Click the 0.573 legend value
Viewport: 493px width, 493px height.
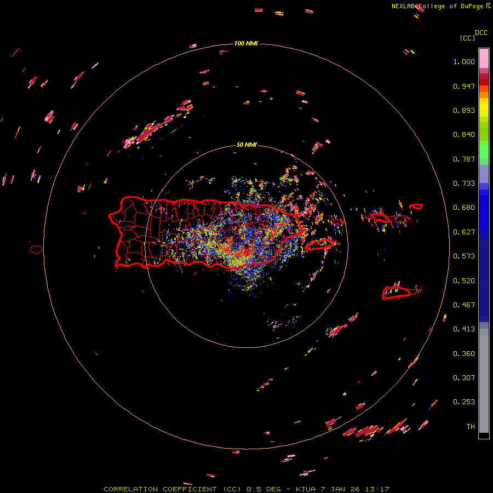(464, 256)
